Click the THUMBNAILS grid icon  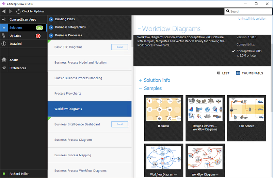(238, 73)
